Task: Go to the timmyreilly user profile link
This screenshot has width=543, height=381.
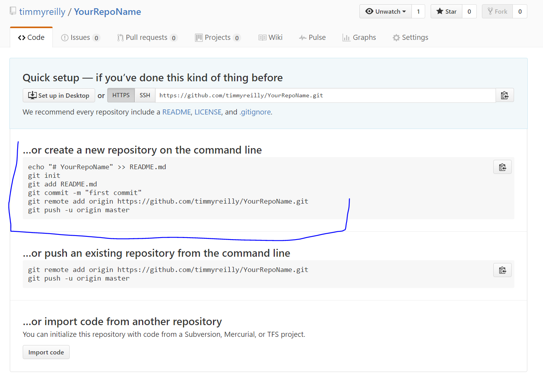Action: pos(42,12)
